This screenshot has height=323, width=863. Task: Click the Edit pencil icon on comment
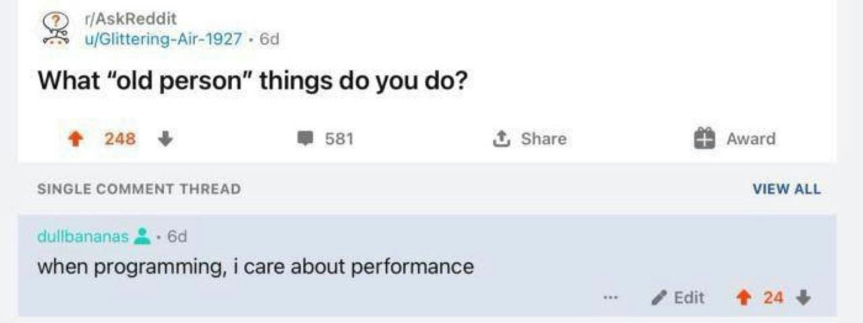[660, 297]
